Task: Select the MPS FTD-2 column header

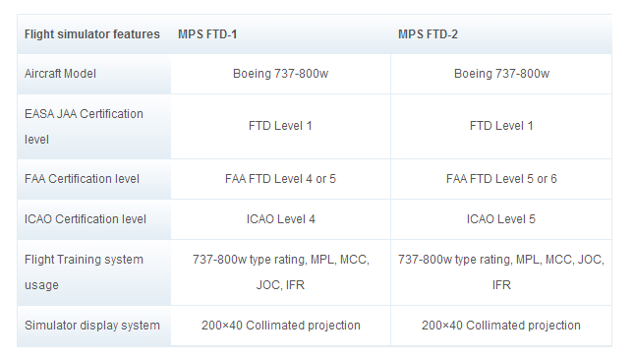Action: click(x=428, y=34)
